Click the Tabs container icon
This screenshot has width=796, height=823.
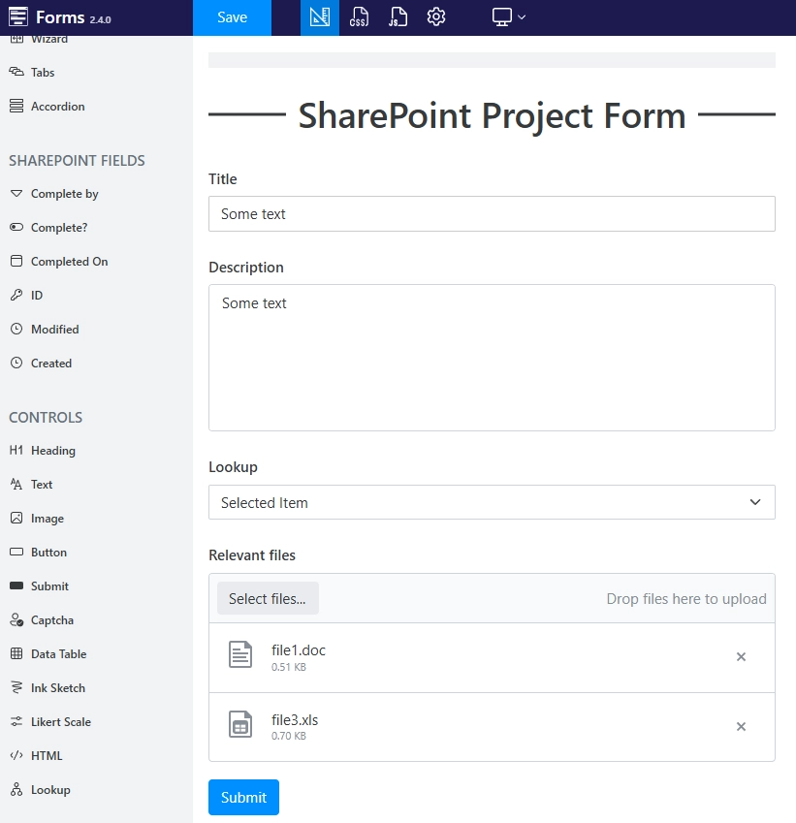tap(16, 72)
